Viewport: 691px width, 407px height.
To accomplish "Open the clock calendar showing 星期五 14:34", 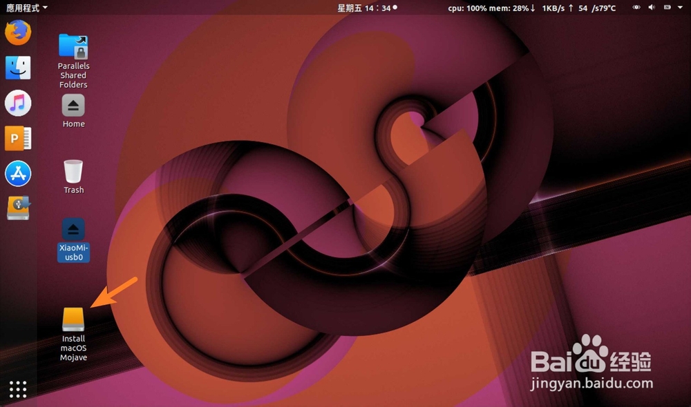I will 367,8.
